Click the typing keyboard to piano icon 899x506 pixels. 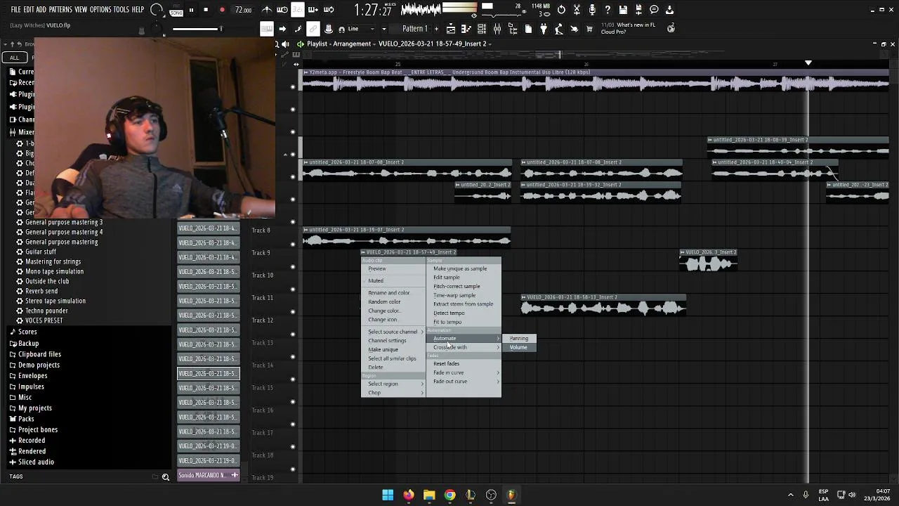pos(266,29)
